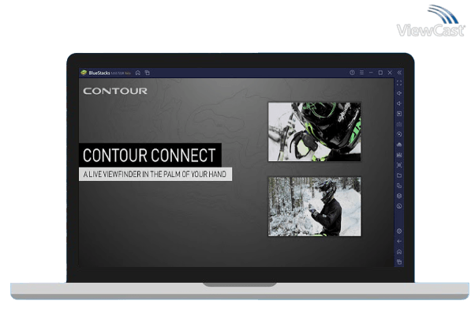Open the Home tab icon in title bar
Screen dimensions: 475x327
(x=138, y=73)
